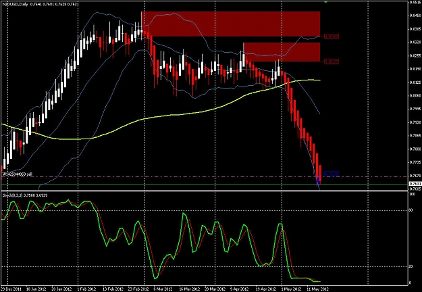The width and height of the screenshot is (422, 292).
Task: Select the larger upper red rectangle zone
Action: coord(231,24)
